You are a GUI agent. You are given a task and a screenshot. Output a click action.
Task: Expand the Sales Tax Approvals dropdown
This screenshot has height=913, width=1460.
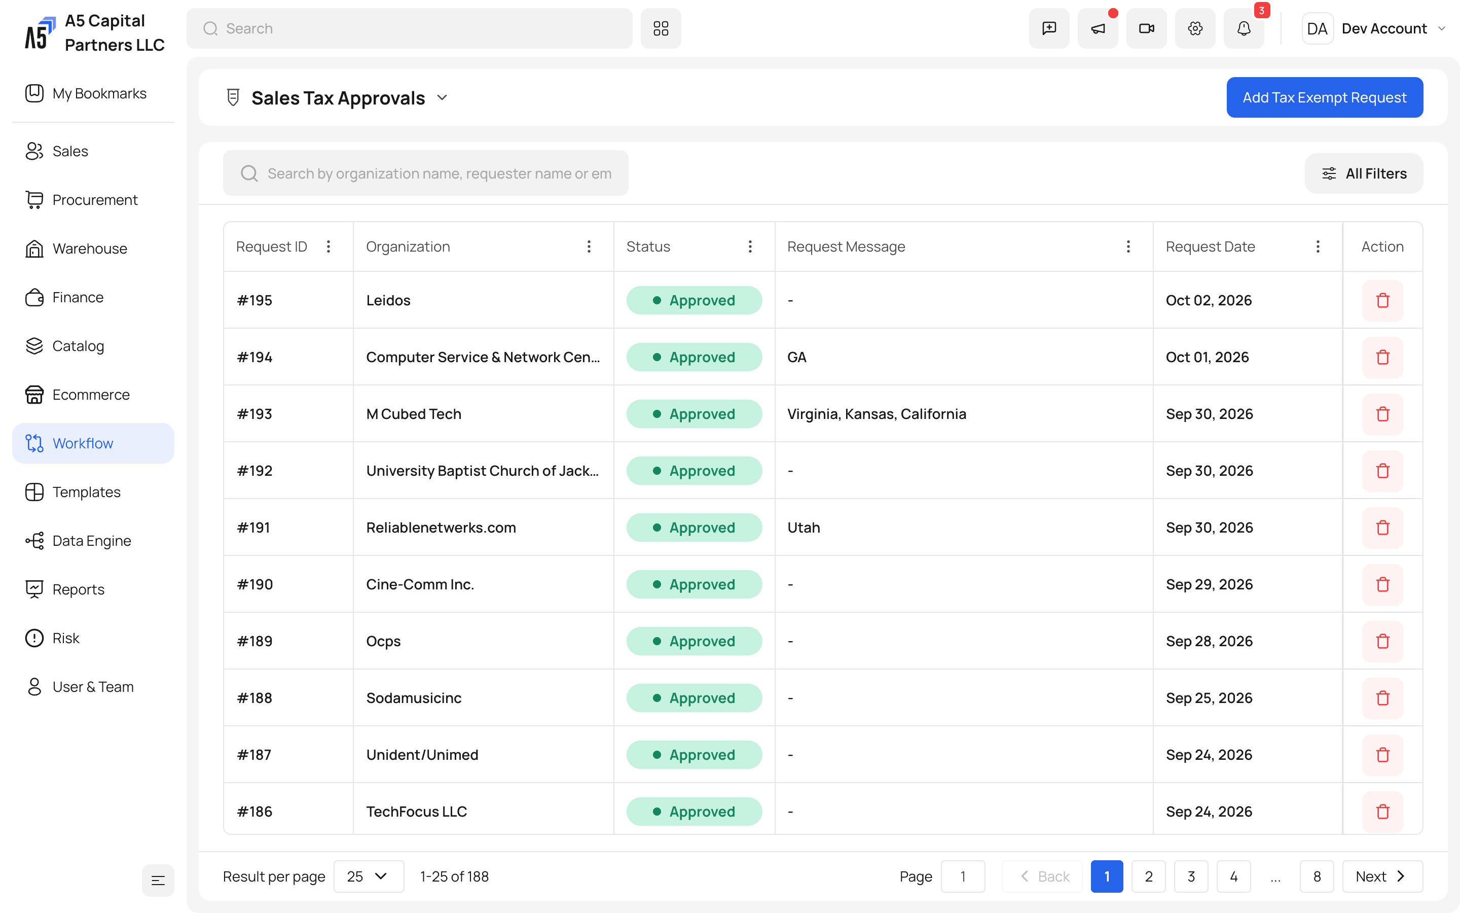(442, 98)
